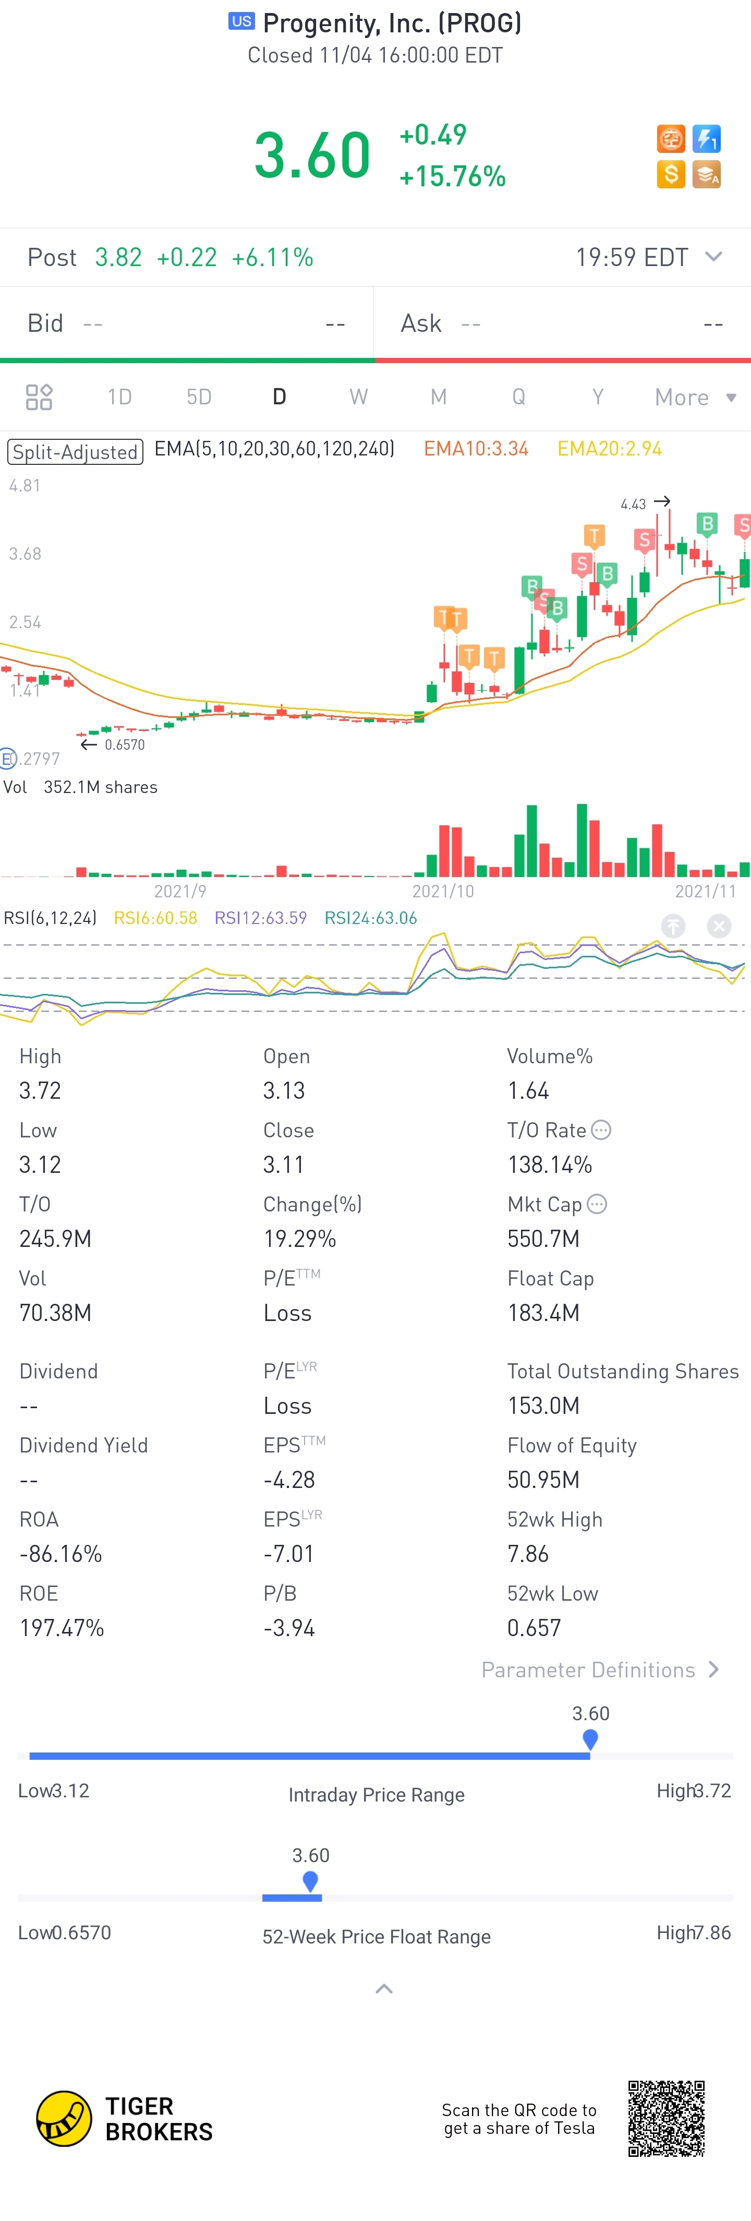This screenshot has height=2221, width=751.
Task: Open RSI(6,12,24) indicator settings
Action: (x=50, y=918)
